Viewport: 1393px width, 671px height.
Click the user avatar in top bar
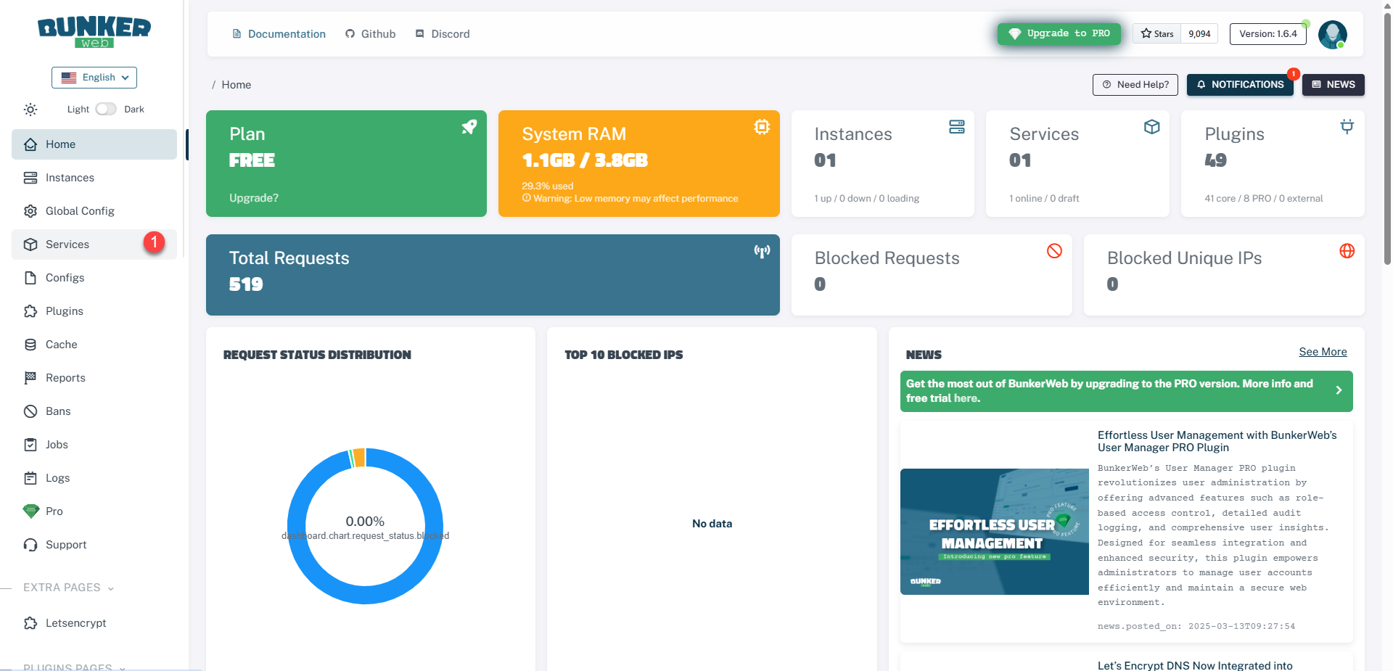point(1332,34)
